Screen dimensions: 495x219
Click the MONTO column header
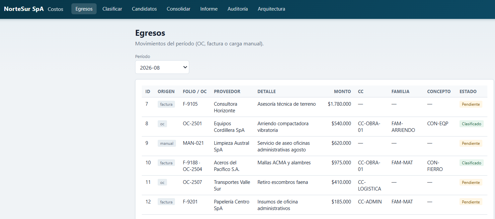(x=342, y=91)
